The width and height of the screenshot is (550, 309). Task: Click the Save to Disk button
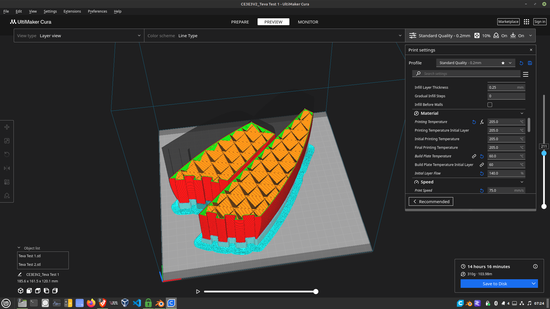click(495, 284)
